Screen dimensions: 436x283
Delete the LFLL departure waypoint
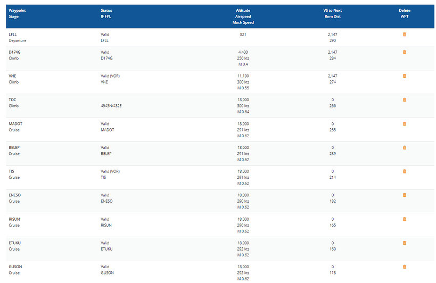405,34
